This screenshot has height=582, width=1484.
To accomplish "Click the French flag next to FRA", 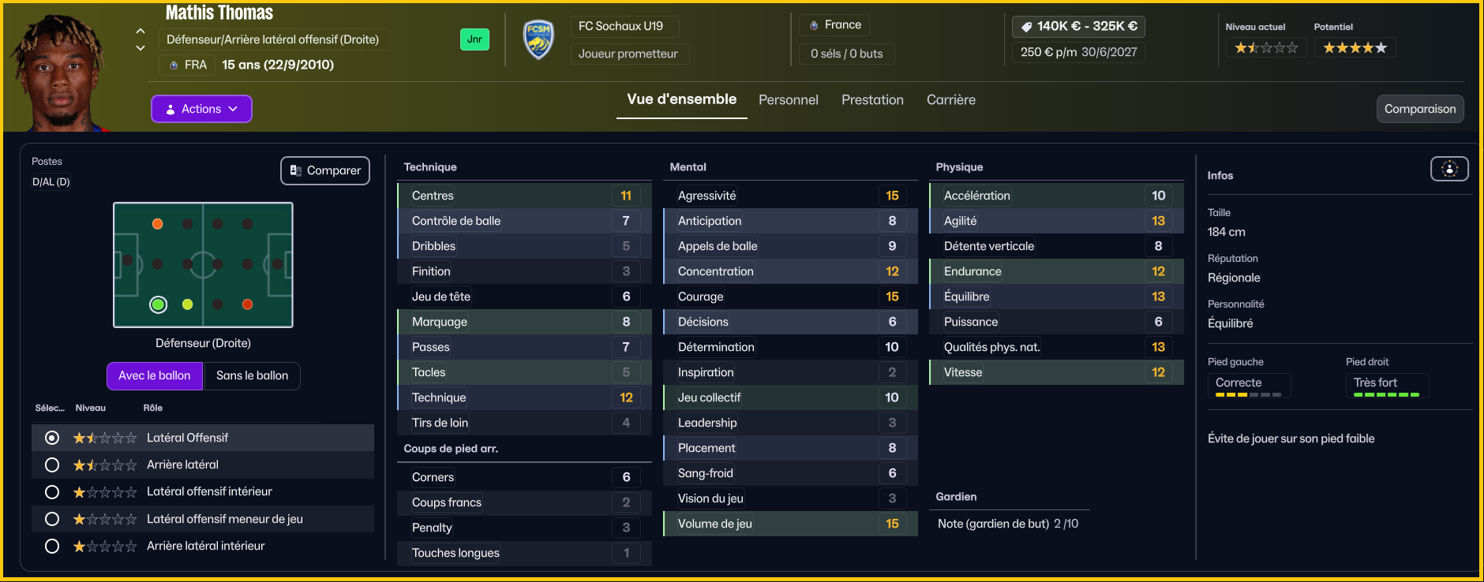I will pyautogui.click(x=174, y=65).
